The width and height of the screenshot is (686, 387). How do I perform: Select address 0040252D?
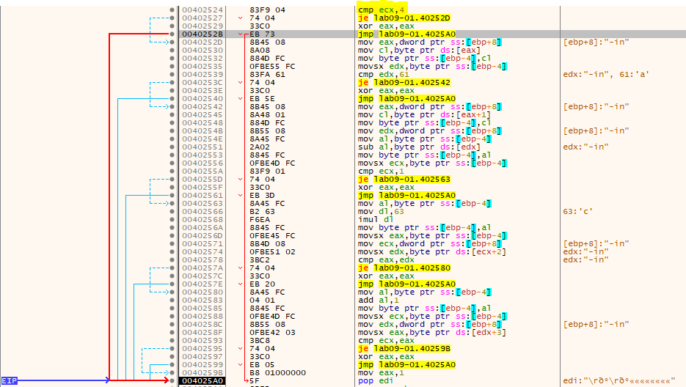pyautogui.click(x=202, y=42)
